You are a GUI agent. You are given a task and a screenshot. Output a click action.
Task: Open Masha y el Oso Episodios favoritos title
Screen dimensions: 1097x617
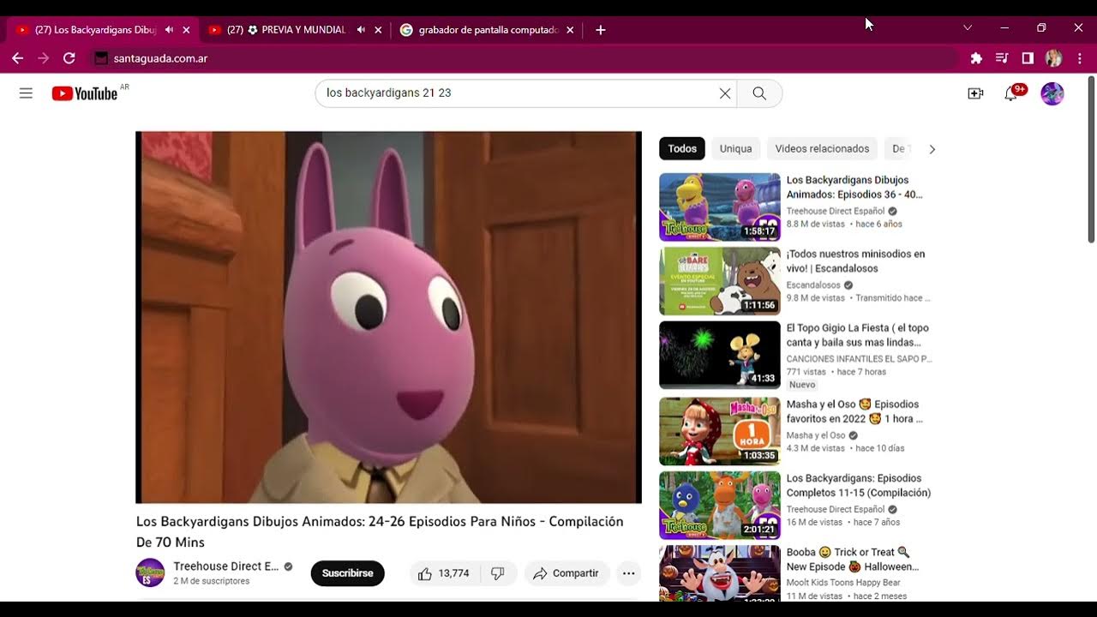click(x=854, y=411)
